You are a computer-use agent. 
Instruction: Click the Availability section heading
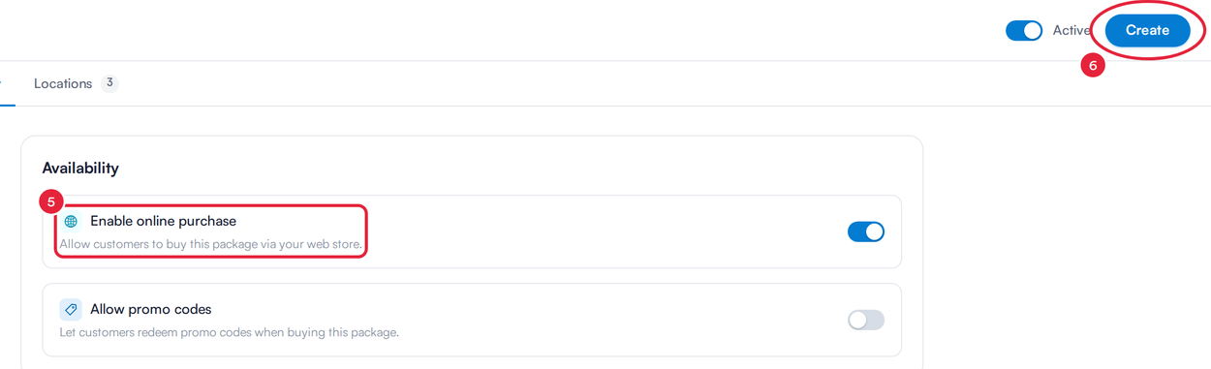pos(80,169)
